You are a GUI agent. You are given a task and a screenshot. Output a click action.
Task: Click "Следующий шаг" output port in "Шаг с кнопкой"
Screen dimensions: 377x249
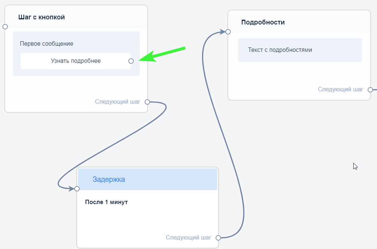pos(147,102)
